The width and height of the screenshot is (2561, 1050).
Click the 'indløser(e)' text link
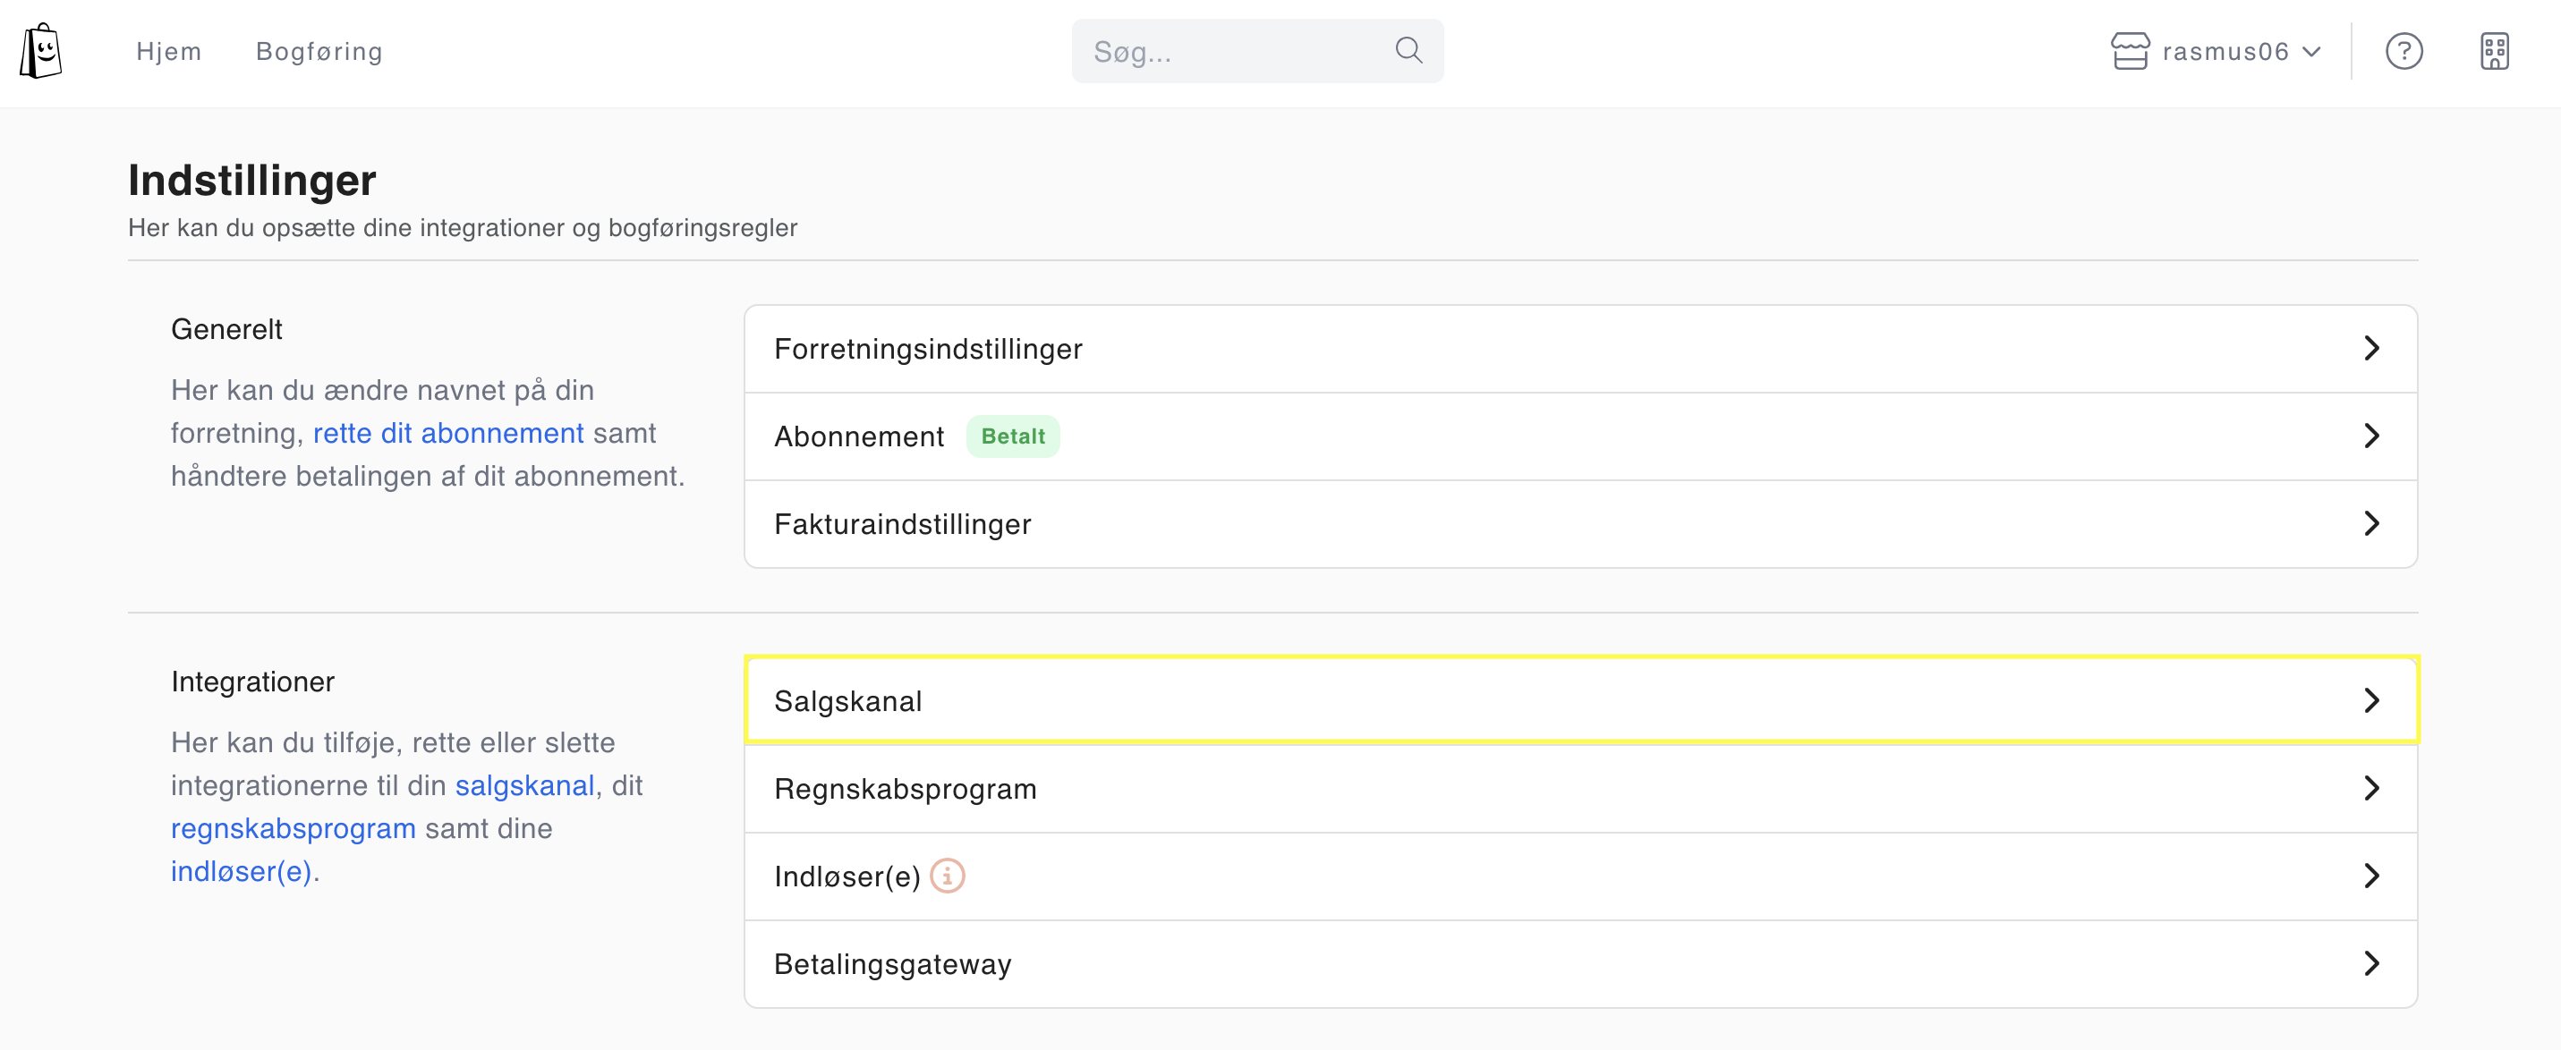pos(242,871)
